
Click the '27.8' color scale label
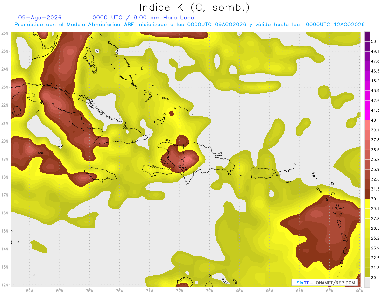(x=375, y=219)
